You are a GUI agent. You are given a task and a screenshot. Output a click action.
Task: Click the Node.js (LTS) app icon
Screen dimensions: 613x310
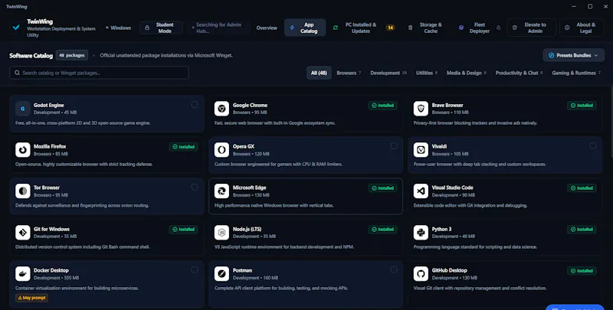click(221, 233)
